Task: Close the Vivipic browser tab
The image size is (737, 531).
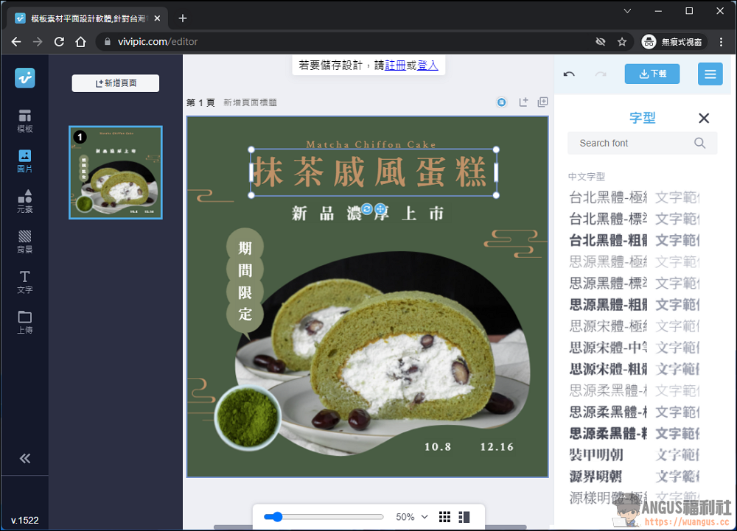Action: [158, 18]
